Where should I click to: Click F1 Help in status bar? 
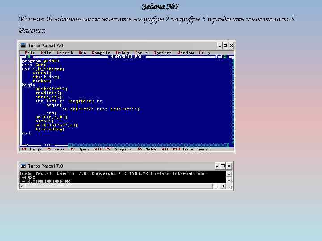(31, 149)
